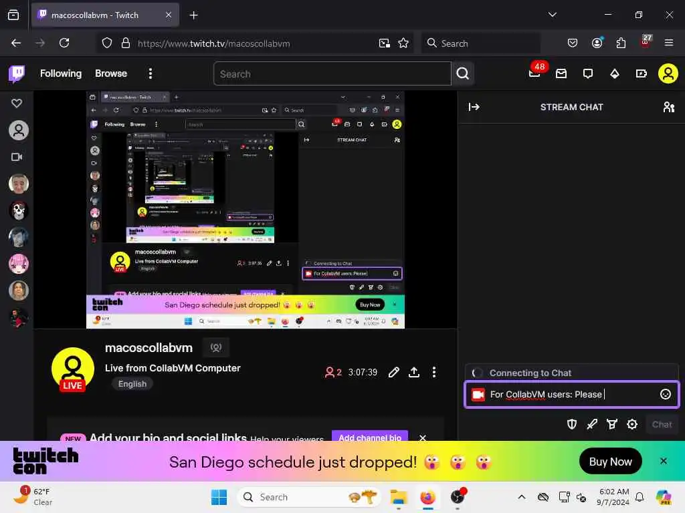This screenshot has width=685, height=513.
Task: Open stream options three-dot menu
Action: coord(433,372)
